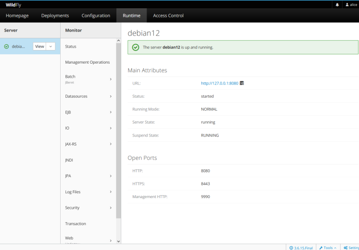Click the notifications bell icon

pyautogui.click(x=337, y=4)
